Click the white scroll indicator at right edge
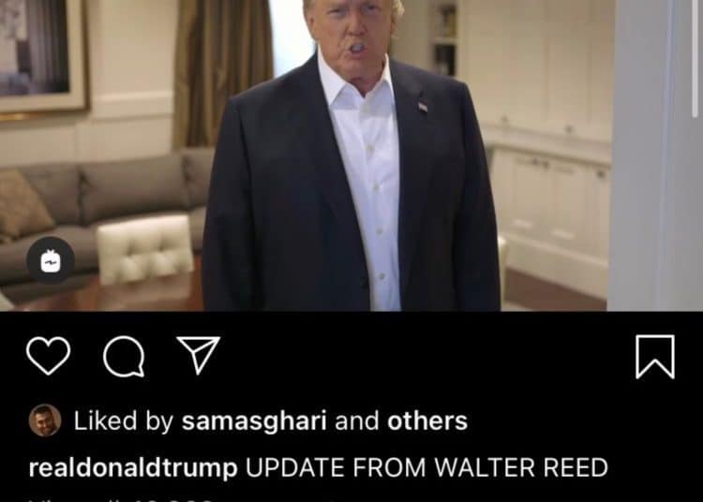The height and width of the screenshot is (502, 703). coord(695,58)
